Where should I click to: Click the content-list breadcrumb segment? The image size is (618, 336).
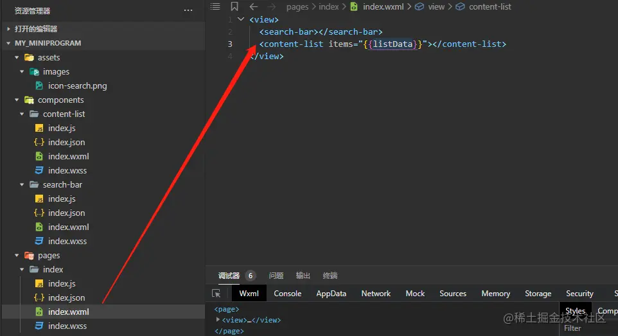pos(490,6)
